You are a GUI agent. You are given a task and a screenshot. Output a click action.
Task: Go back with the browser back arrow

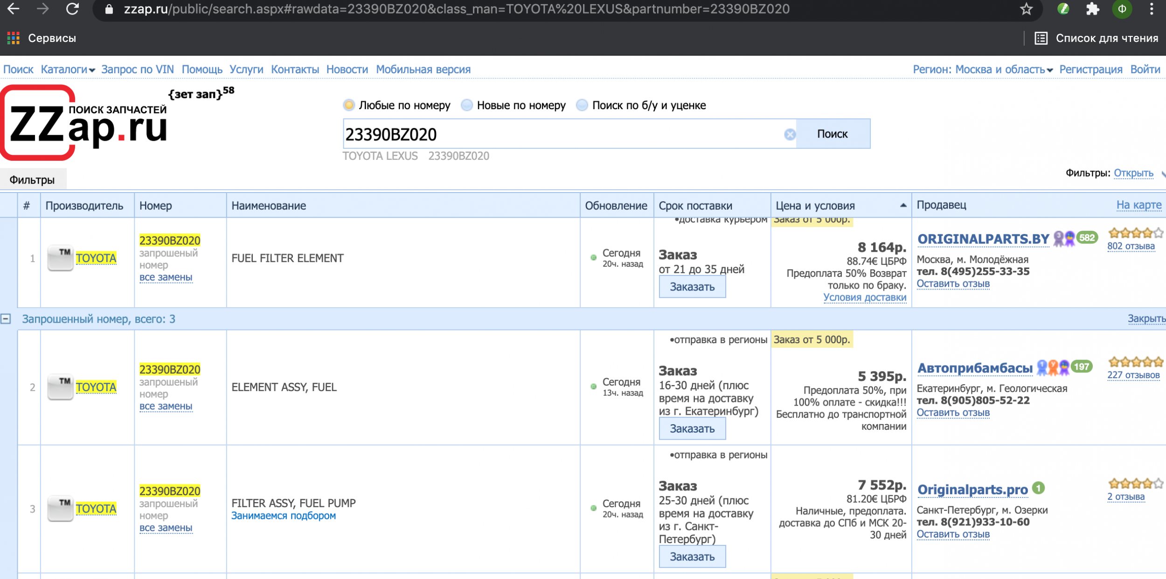pyautogui.click(x=13, y=9)
